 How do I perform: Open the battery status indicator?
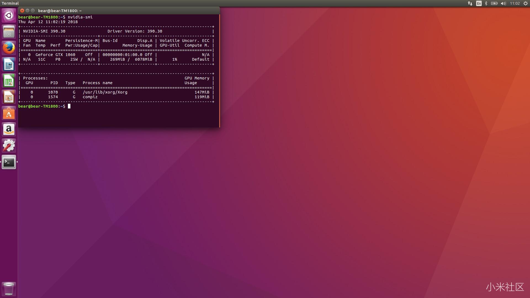click(494, 3)
